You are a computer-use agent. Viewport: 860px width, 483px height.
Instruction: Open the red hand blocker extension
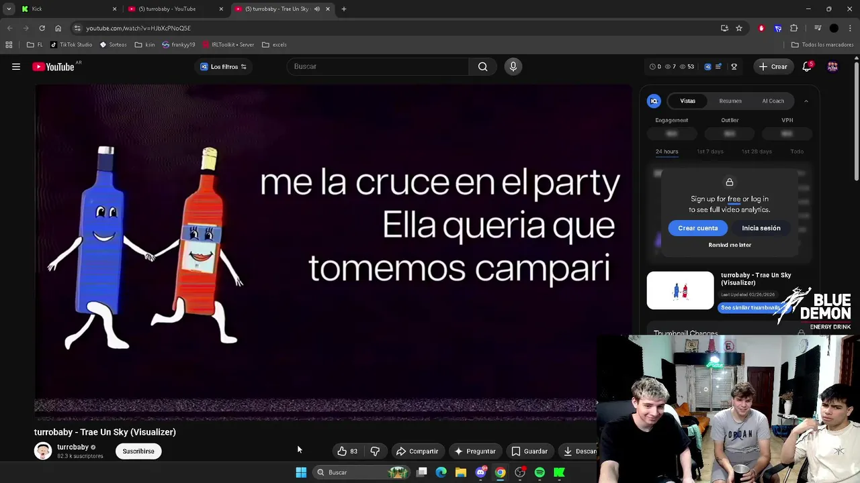tap(761, 28)
